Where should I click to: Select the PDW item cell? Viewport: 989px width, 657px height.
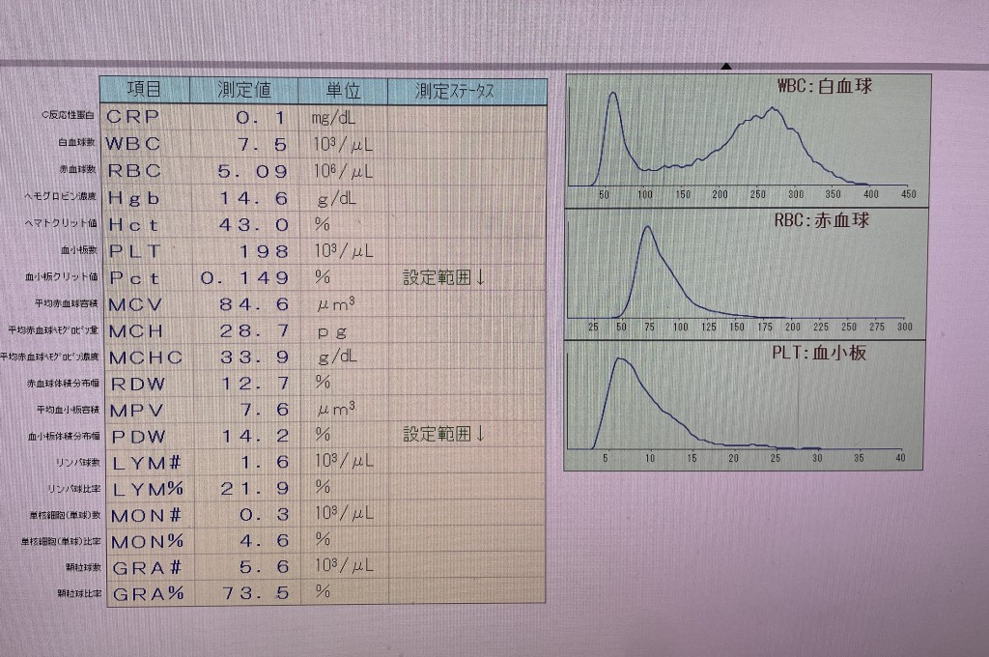click(x=150, y=436)
